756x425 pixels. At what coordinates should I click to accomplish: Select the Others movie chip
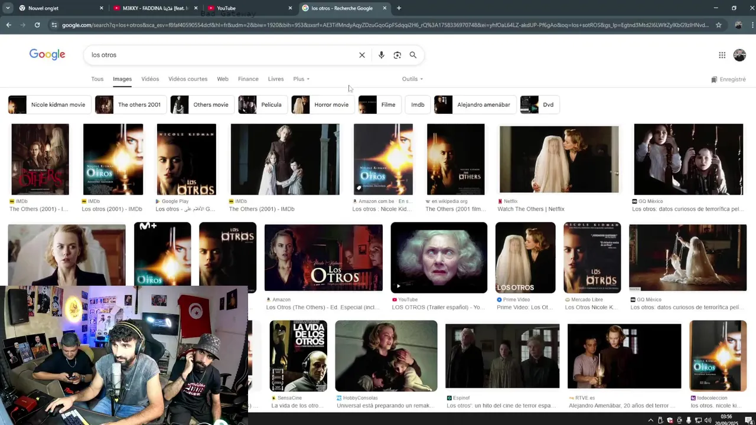point(202,104)
